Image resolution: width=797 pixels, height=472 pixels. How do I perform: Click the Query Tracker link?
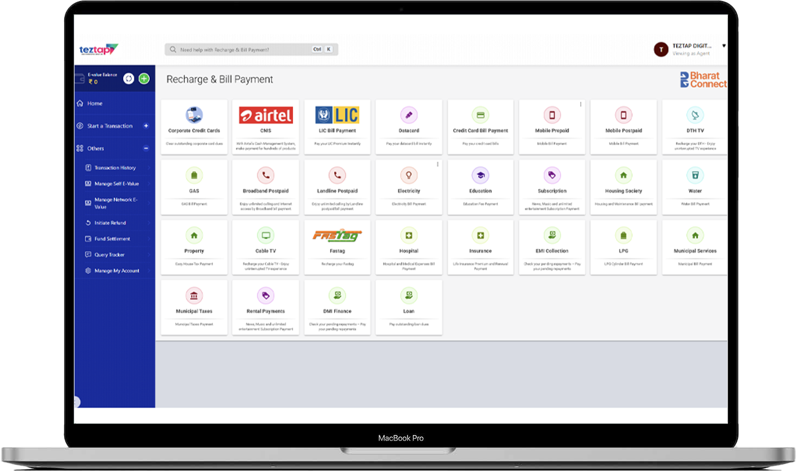(x=109, y=255)
